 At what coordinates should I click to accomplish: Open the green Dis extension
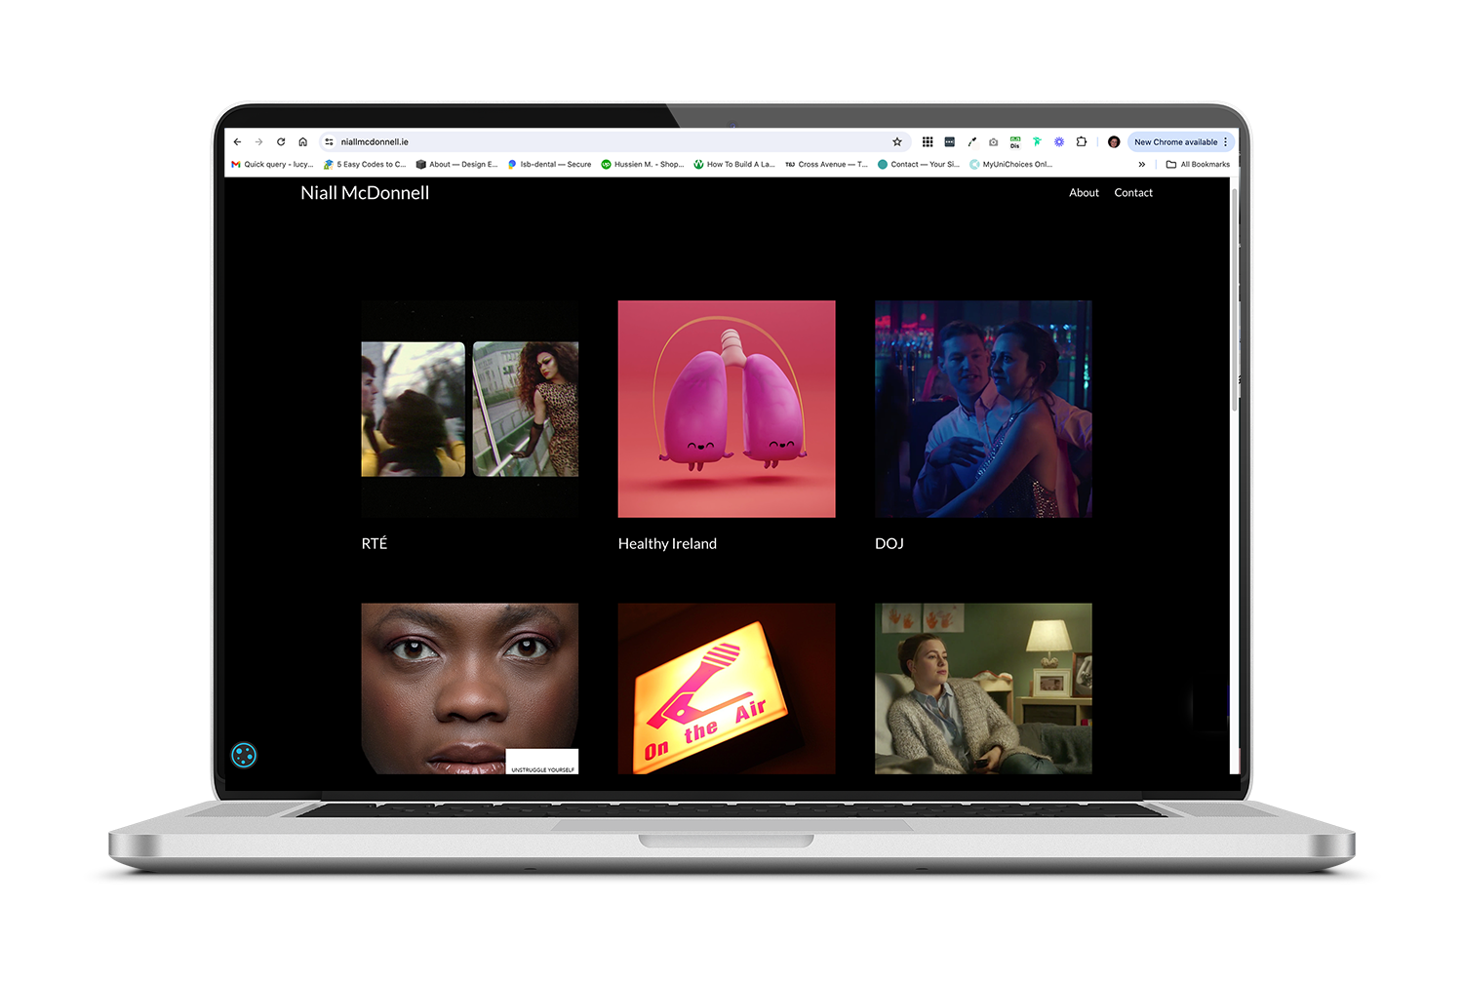(x=1015, y=141)
